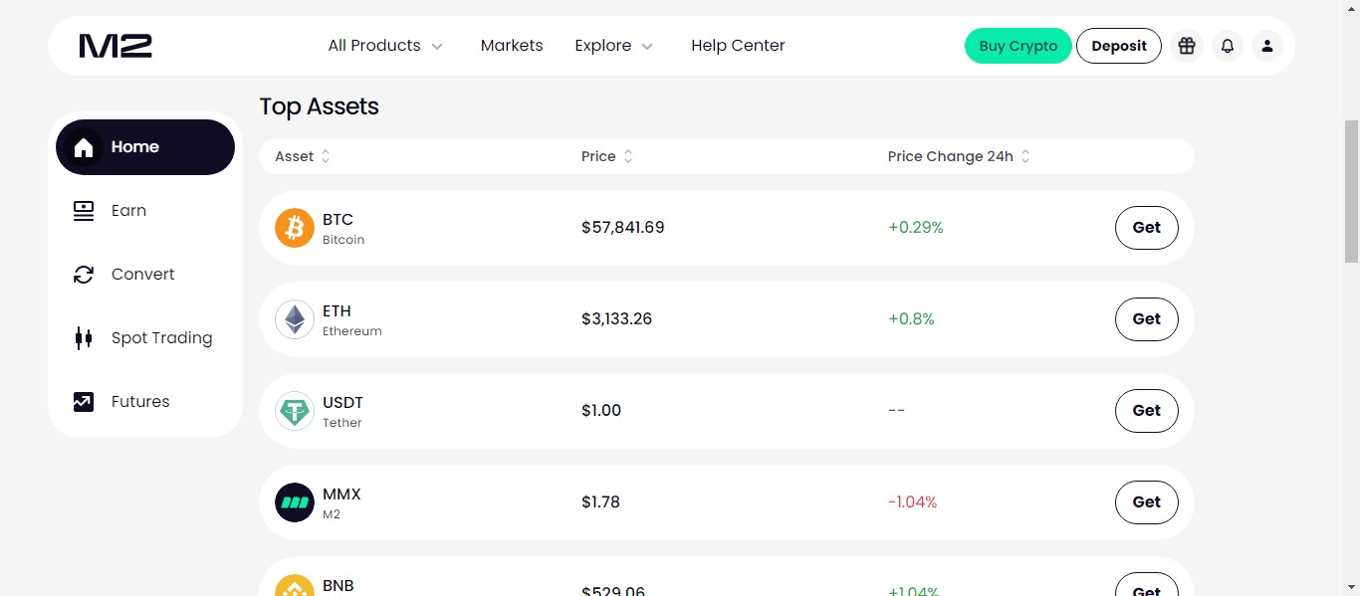Screen dimensions: 1360x596
Task: Click the Deposit button
Action: click(1119, 46)
